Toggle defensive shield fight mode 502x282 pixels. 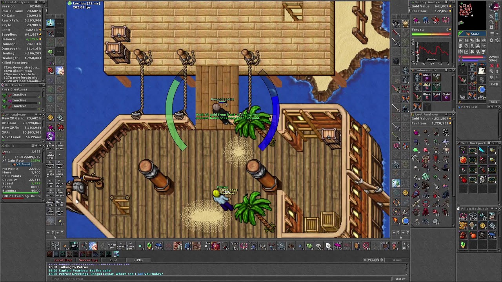(x=491, y=77)
